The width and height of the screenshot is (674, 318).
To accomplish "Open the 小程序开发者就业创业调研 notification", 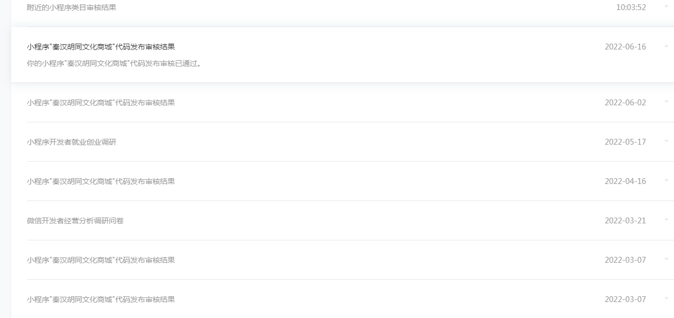I will [71, 142].
